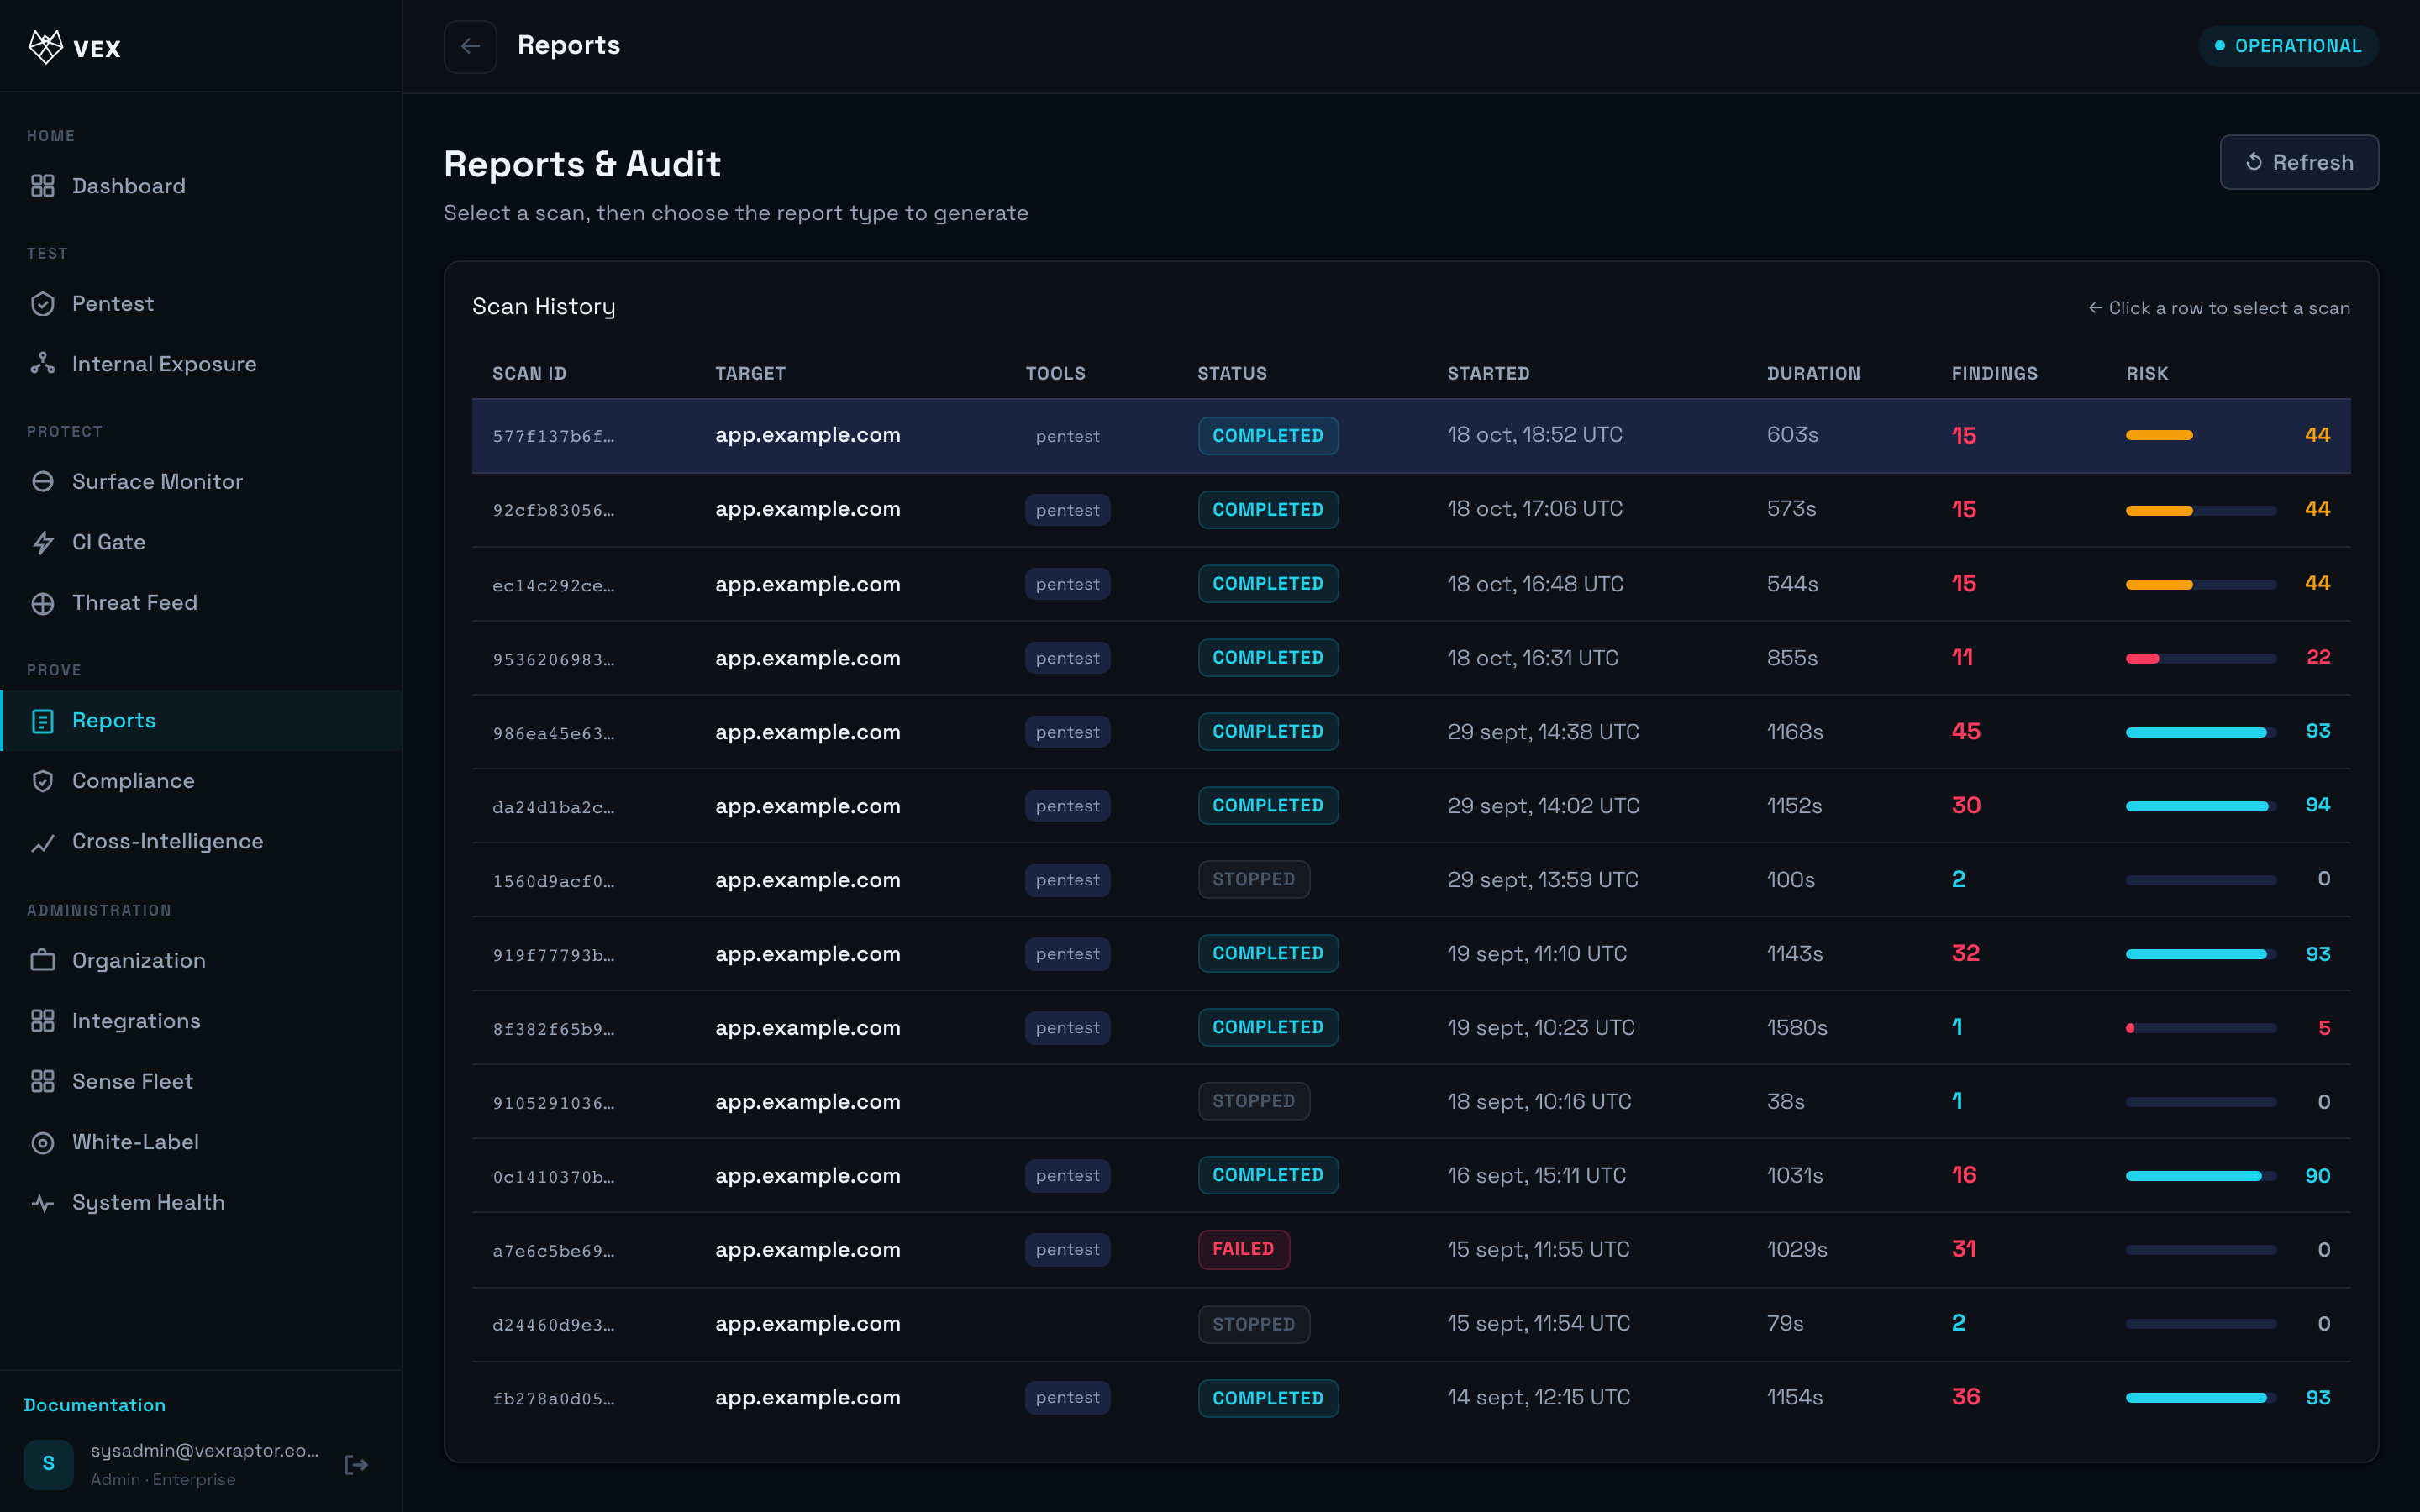Open Compliance section
This screenshot has width=2420, height=1512.
(201, 781)
